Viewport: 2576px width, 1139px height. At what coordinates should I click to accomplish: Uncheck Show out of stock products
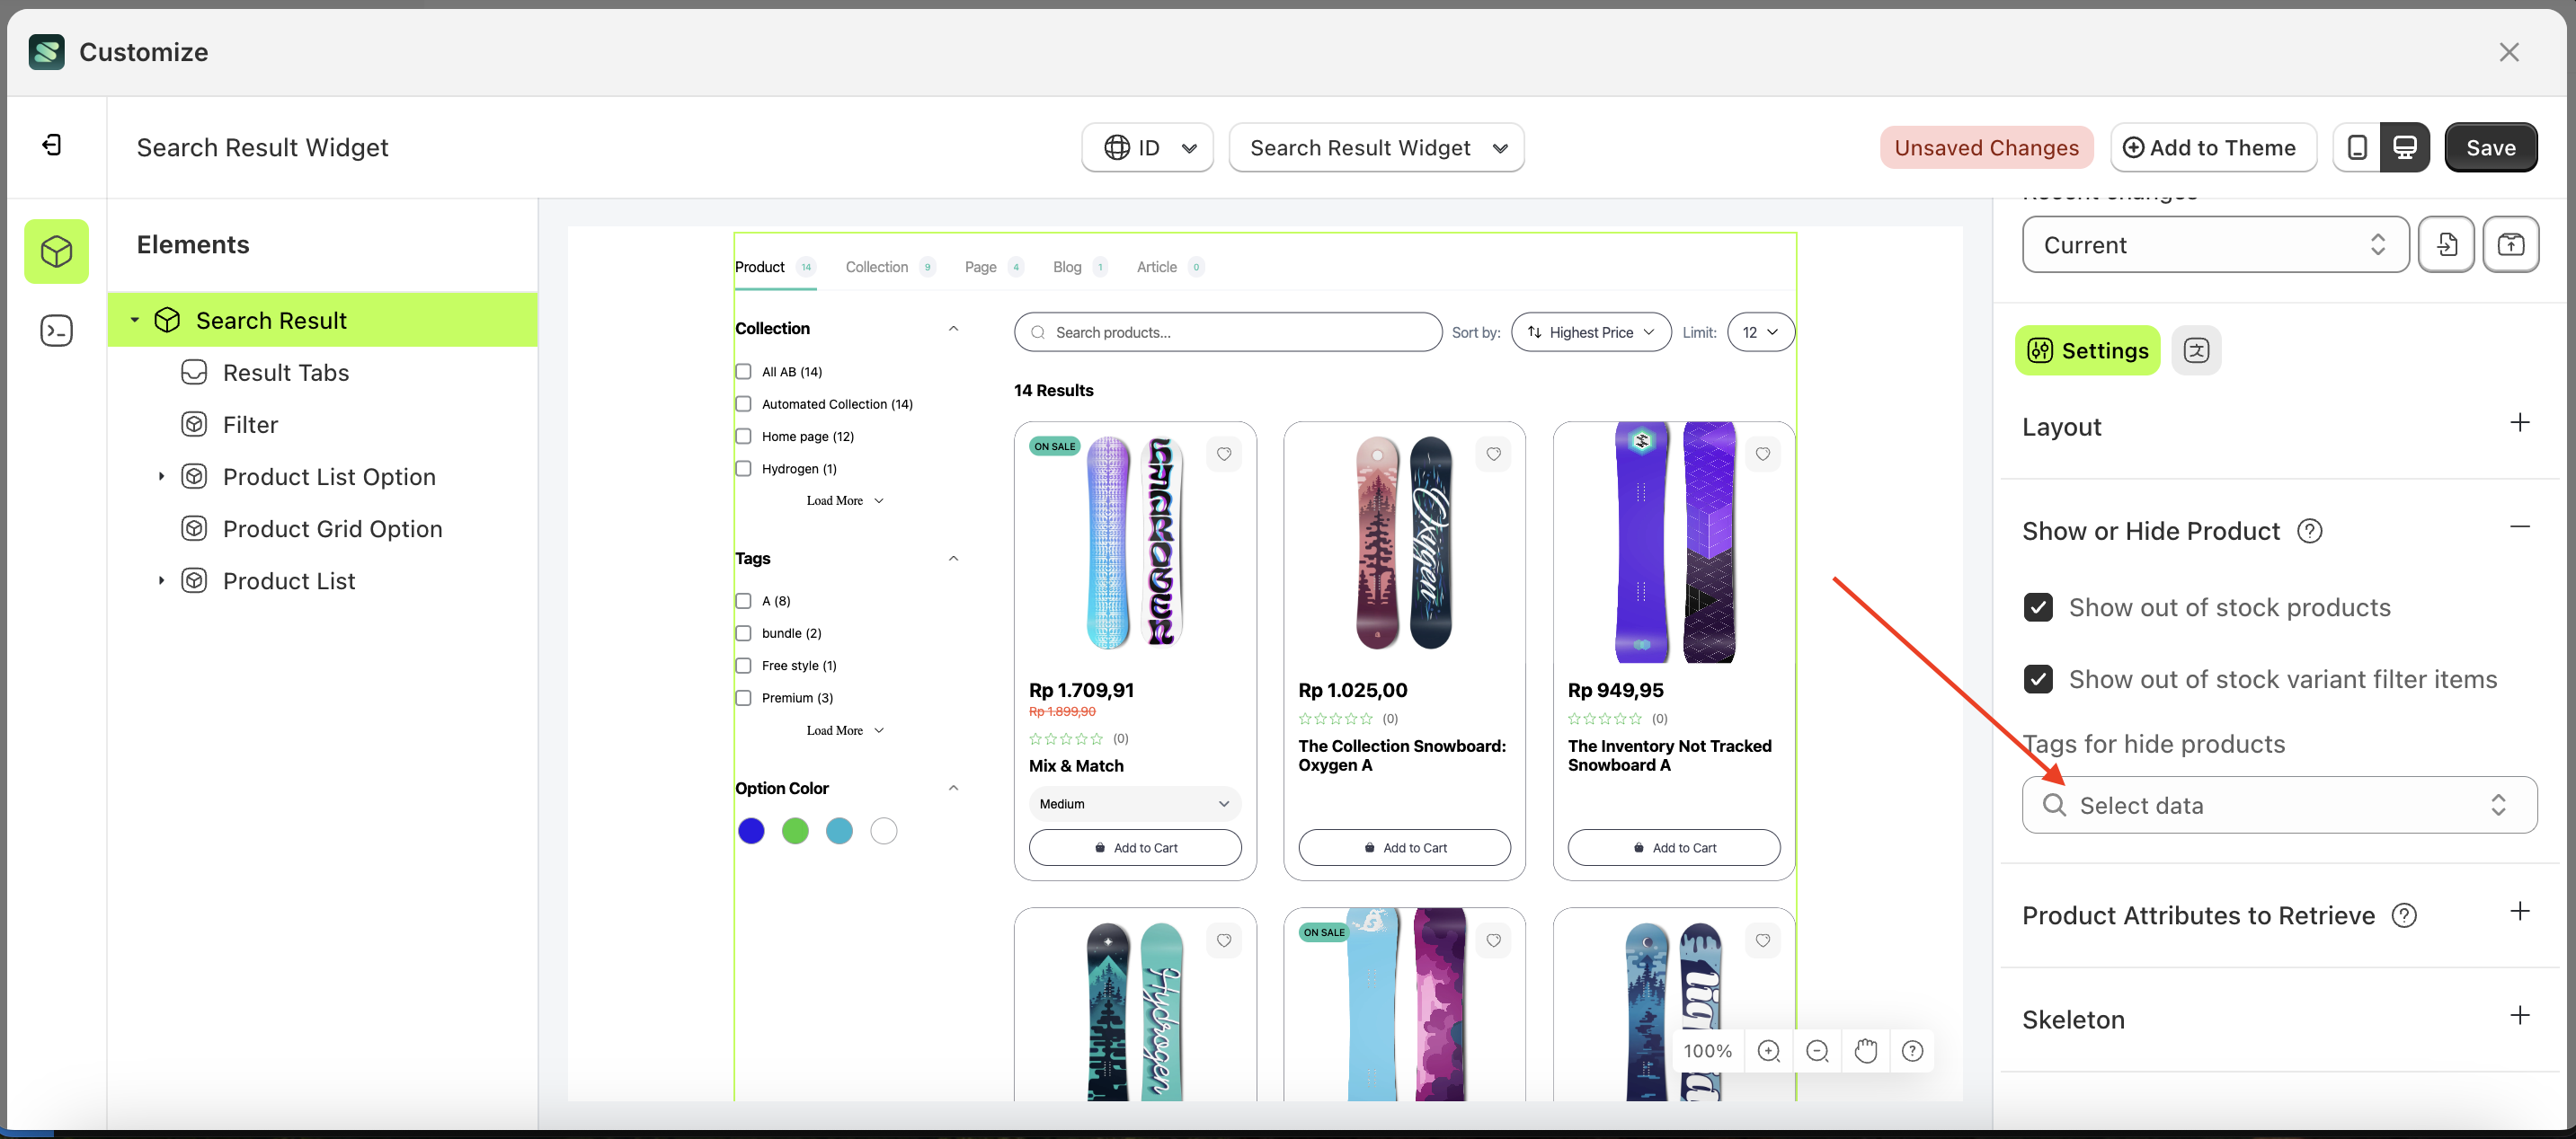point(2039,606)
